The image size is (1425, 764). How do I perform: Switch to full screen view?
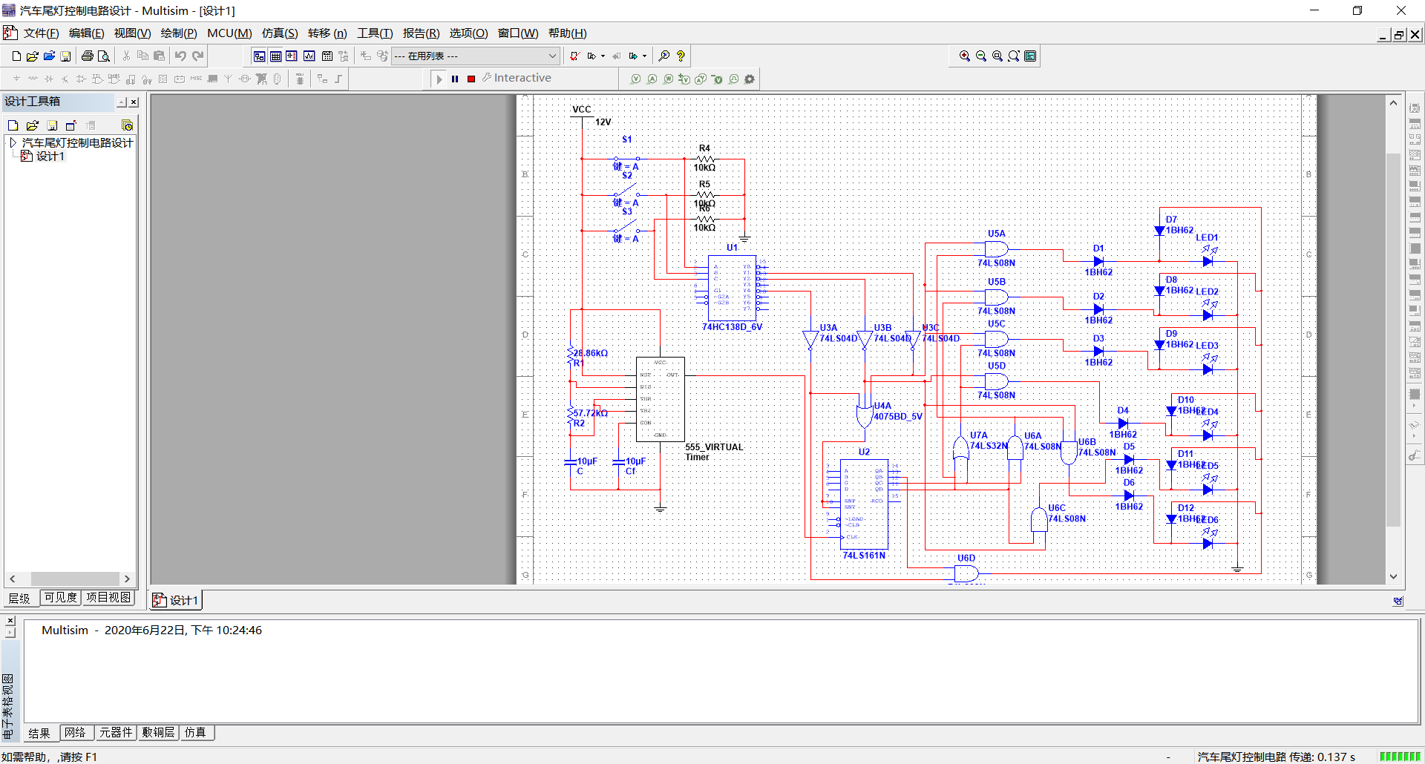[1030, 56]
